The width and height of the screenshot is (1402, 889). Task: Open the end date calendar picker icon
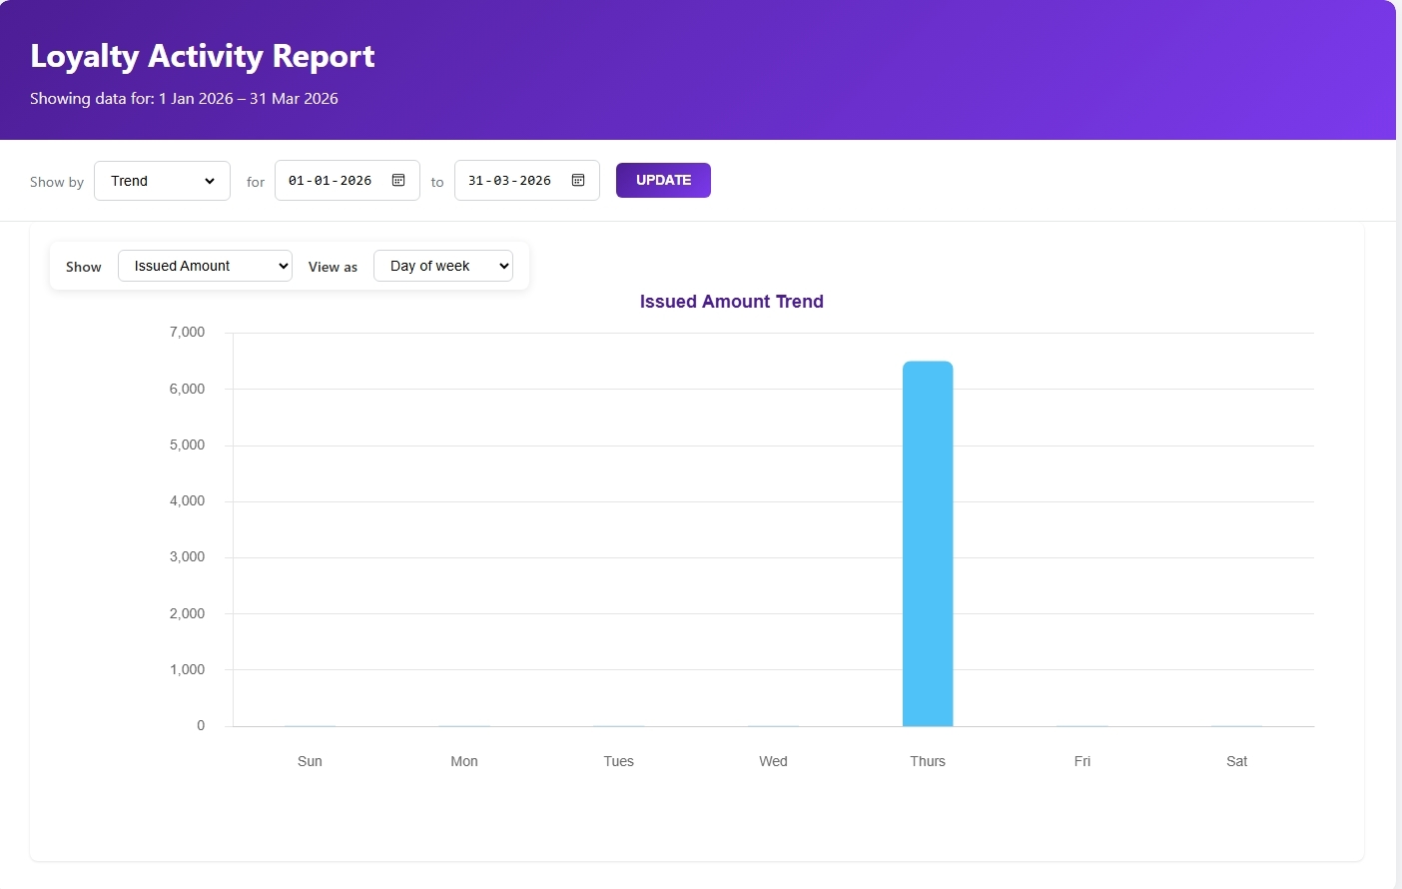coord(577,180)
